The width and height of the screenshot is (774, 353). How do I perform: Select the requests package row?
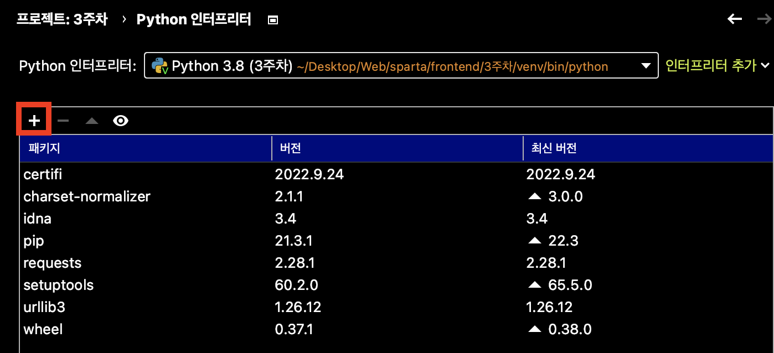[396, 263]
